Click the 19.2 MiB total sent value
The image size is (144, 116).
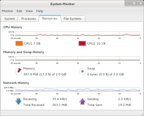124,105
